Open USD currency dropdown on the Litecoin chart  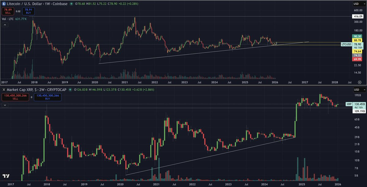(359, 4)
